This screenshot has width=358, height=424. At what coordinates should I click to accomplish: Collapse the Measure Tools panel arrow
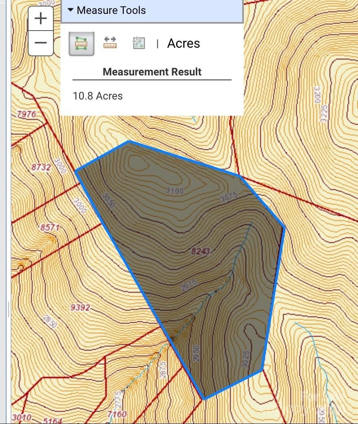tap(71, 10)
